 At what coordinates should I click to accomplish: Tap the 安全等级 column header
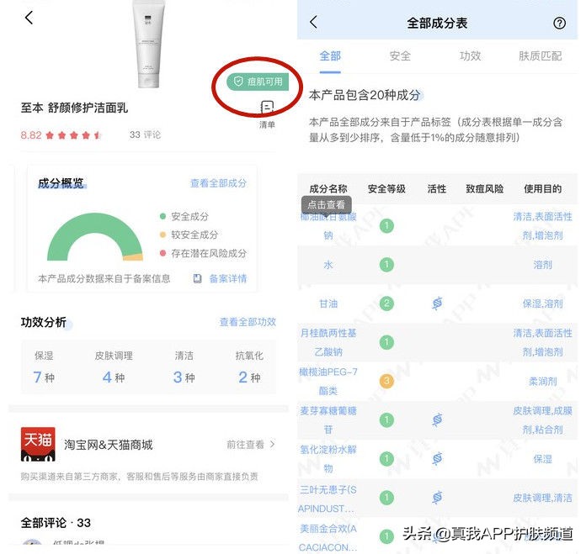click(386, 189)
